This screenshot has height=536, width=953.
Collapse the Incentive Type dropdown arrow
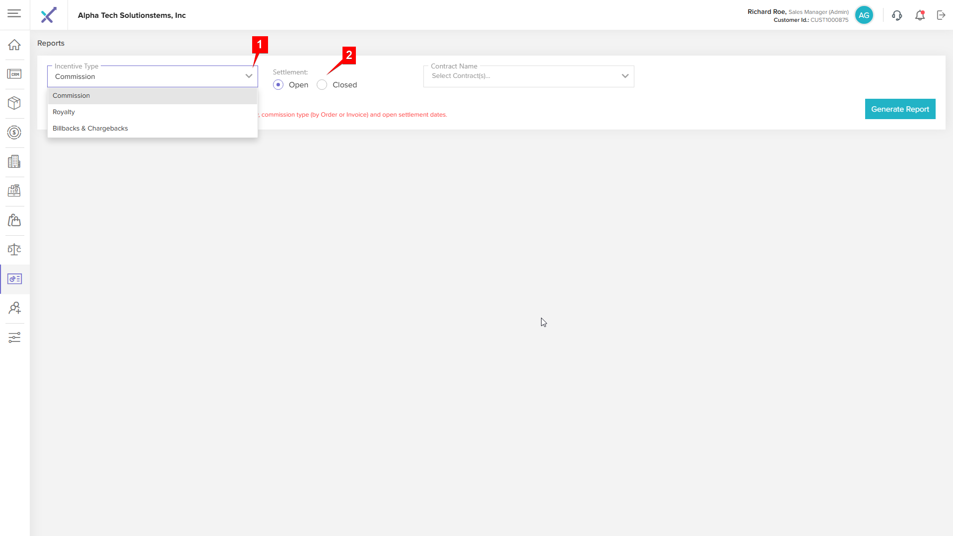pos(249,76)
